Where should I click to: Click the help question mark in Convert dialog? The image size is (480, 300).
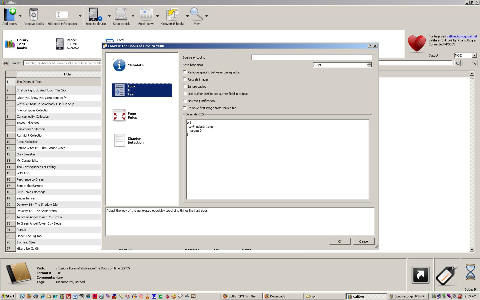(x=370, y=46)
